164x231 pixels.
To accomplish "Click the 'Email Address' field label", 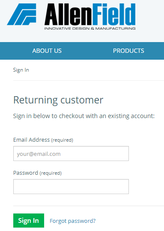I will [x=31, y=140].
